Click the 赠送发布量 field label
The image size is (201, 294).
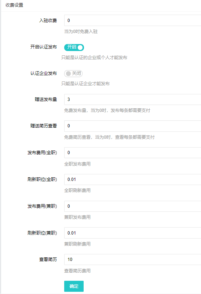click(46, 99)
